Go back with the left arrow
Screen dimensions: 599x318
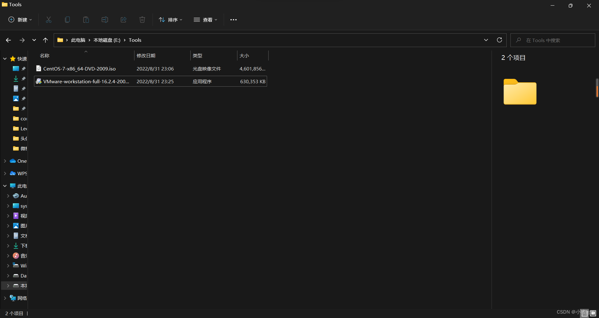(x=8, y=40)
